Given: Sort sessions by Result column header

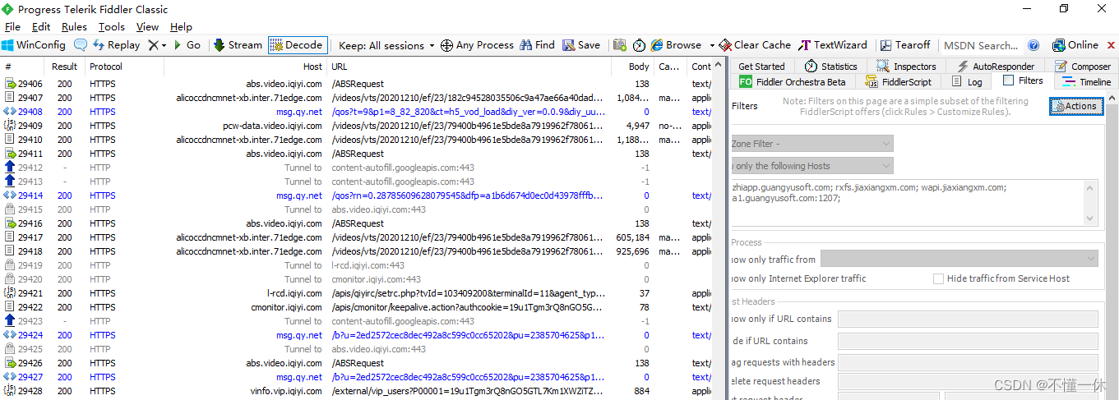Looking at the screenshot, I should (x=65, y=67).
